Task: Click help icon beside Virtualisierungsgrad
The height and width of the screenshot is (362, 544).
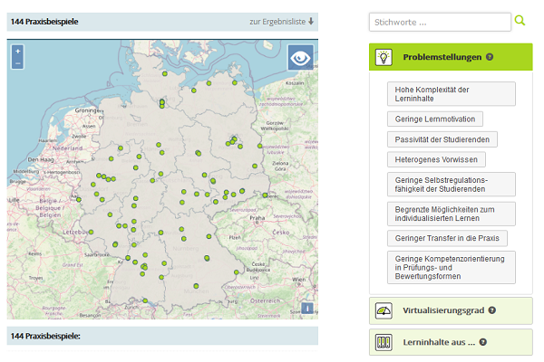Action: coord(492,310)
